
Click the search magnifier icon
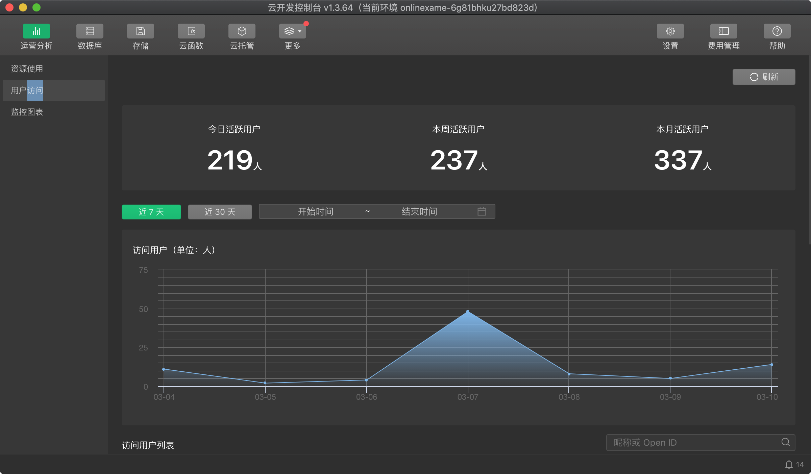point(786,442)
